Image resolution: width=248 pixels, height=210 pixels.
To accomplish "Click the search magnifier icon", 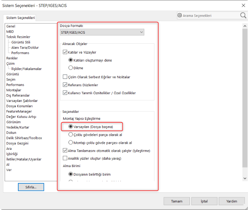I will 243,15.
